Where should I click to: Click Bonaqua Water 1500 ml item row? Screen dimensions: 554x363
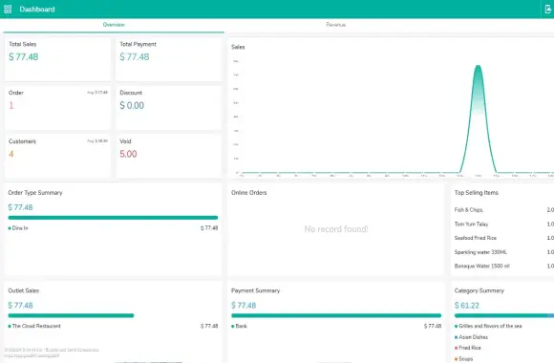(504, 266)
